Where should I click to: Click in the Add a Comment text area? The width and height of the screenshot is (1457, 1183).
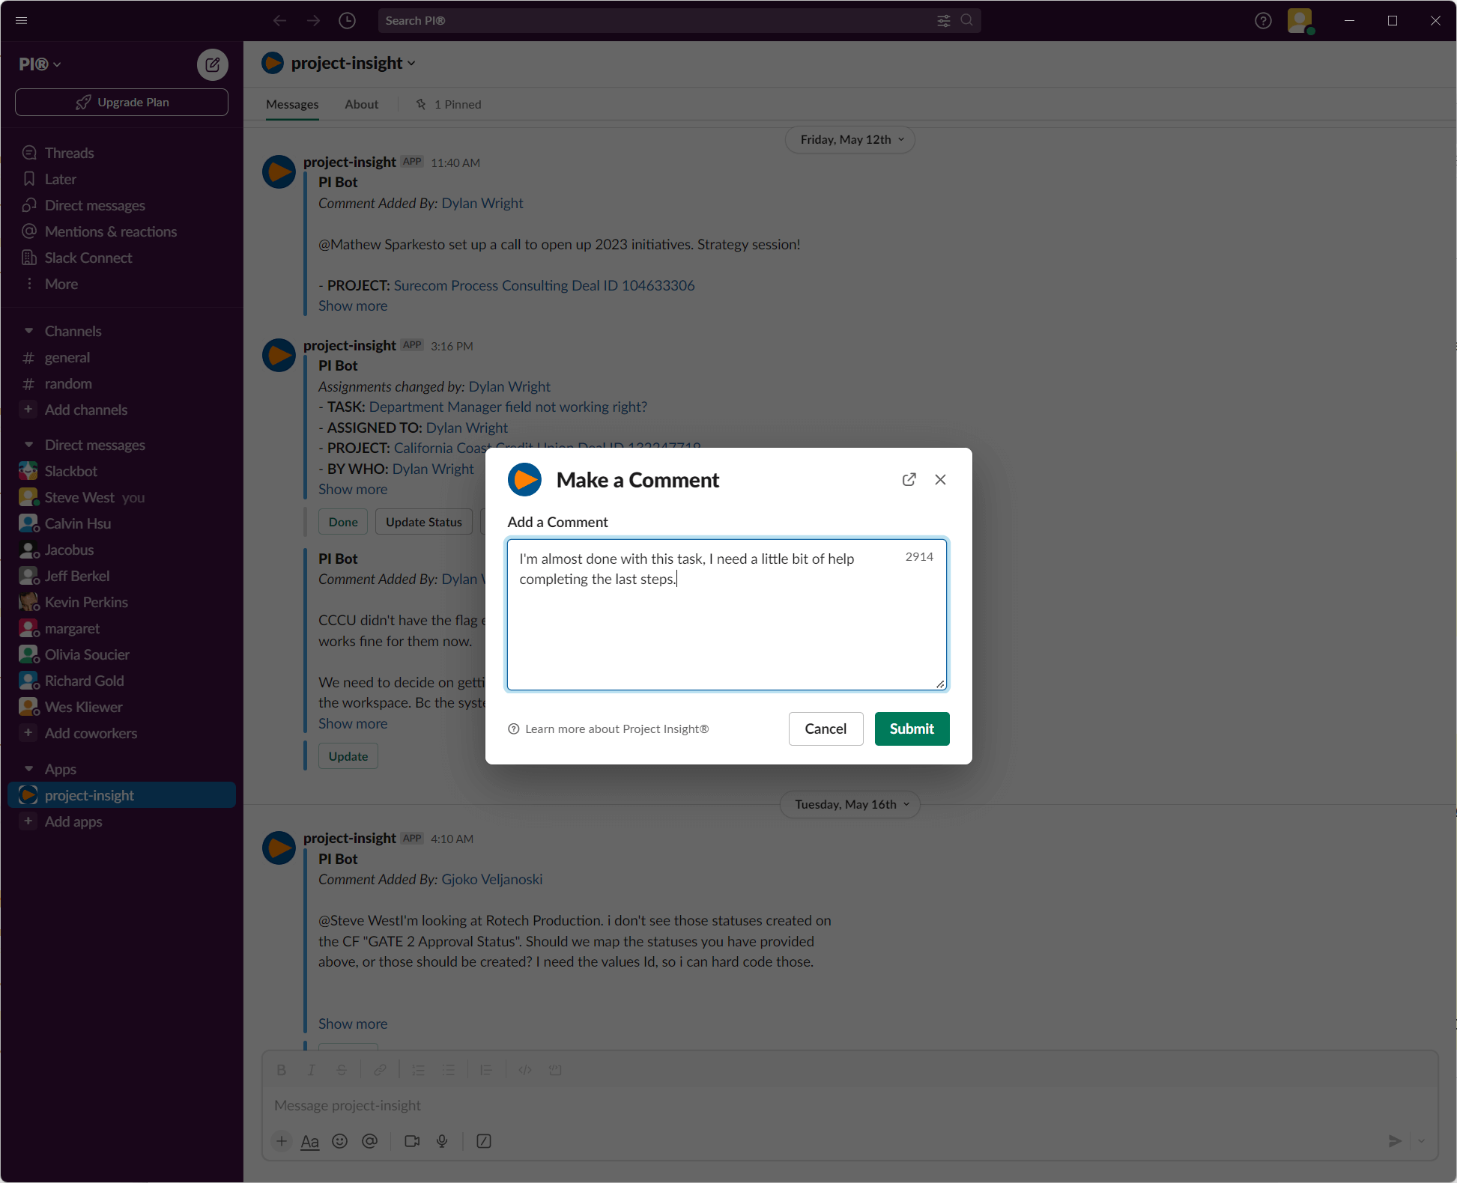click(727, 614)
